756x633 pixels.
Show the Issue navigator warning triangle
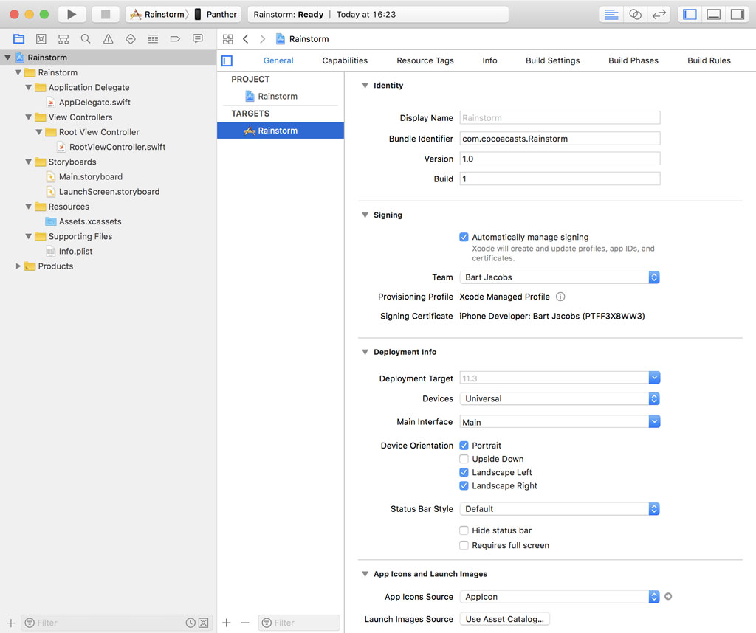[x=108, y=38]
